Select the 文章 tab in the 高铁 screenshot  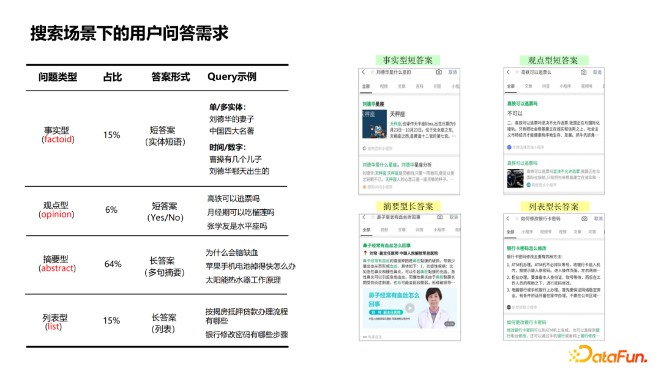tap(528, 86)
